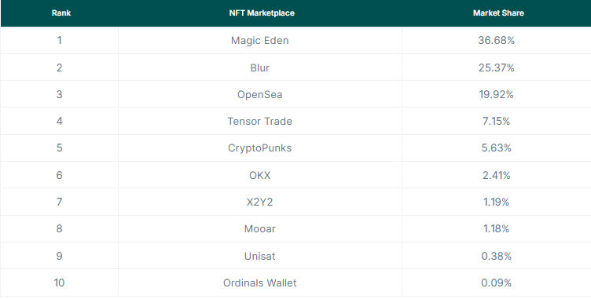Screen dimensions: 591x299
Task: Select the Tensor Trade cell
Action: (259, 121)
